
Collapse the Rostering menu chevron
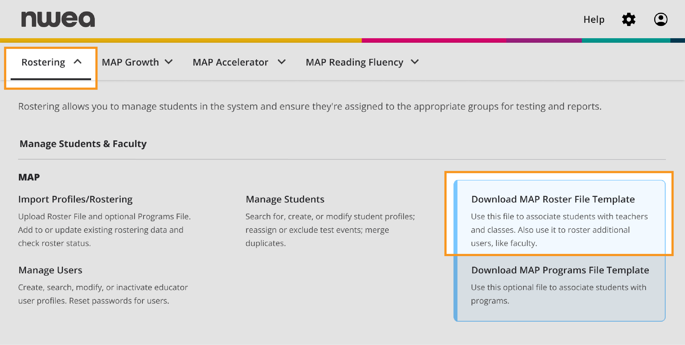pyautogui.click(x=77, y=62)
